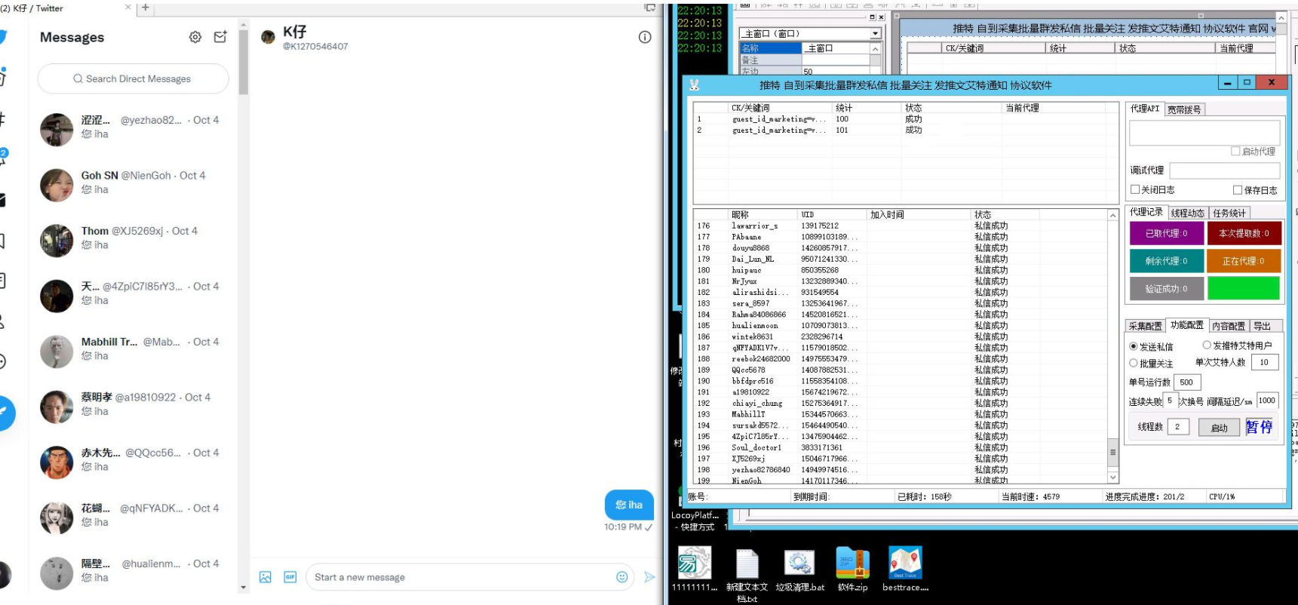Click the rabbit icon in 推特 window title
1298x605 pixels.
pos(694,84)
